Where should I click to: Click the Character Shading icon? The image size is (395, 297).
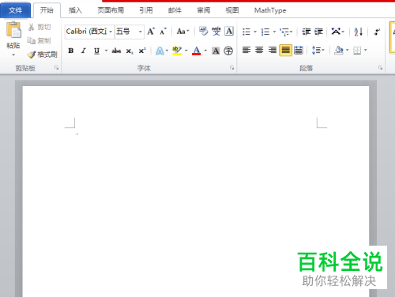[x=216, y=51]
